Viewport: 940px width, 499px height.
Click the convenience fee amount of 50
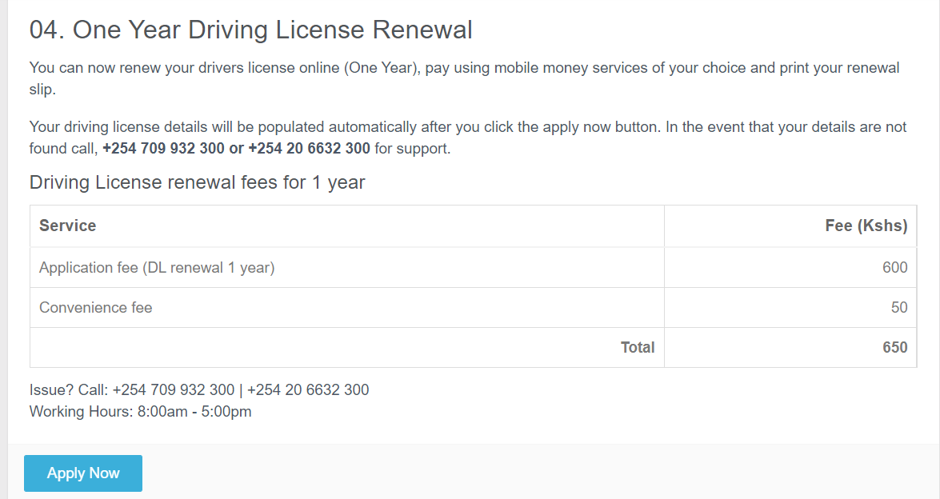pyautogui.click(x=899, y=308)
